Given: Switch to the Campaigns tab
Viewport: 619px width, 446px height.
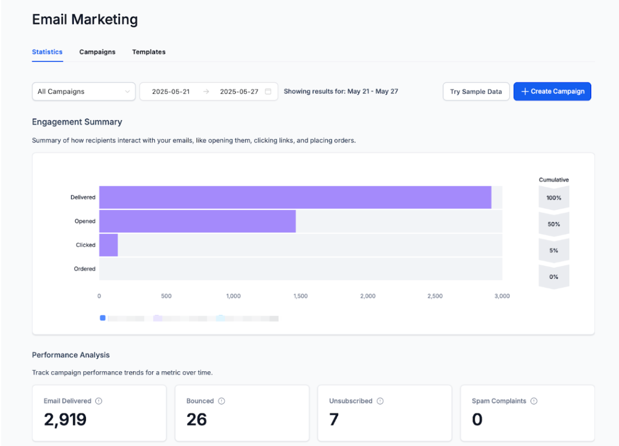Looking at the screenshot, I should 97,52.
